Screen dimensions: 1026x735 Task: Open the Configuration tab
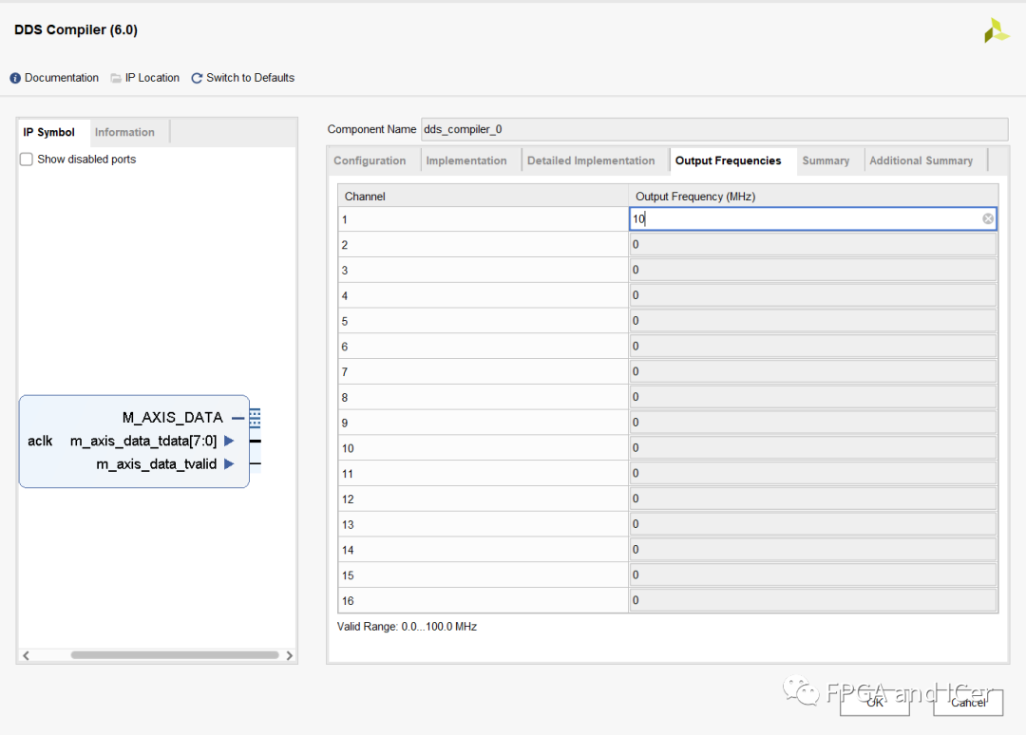pos(370,160)
